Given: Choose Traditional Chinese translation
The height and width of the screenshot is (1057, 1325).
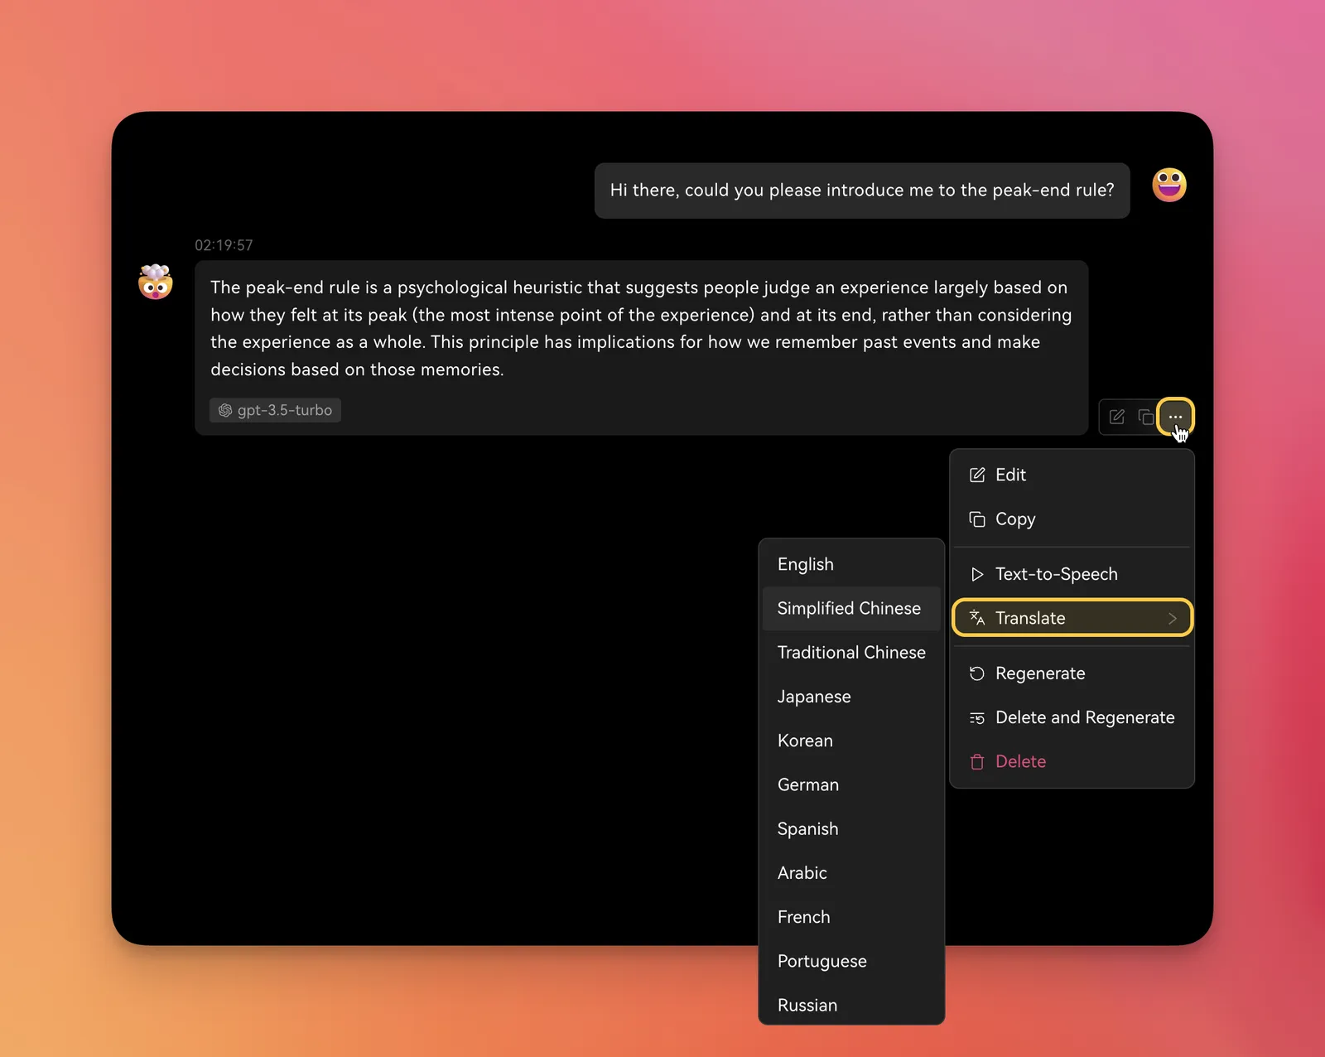Looking at the screenshot, I should pyautogui.click(x=850, y=653).
